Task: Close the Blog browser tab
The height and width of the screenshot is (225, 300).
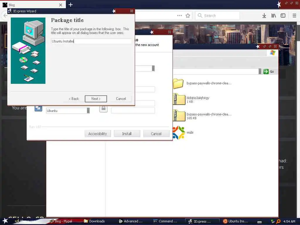Action: click(60, 5)
